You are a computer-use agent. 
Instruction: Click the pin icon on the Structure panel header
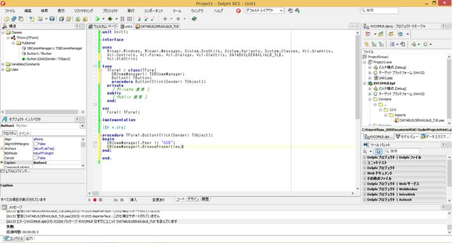point(77,26)
